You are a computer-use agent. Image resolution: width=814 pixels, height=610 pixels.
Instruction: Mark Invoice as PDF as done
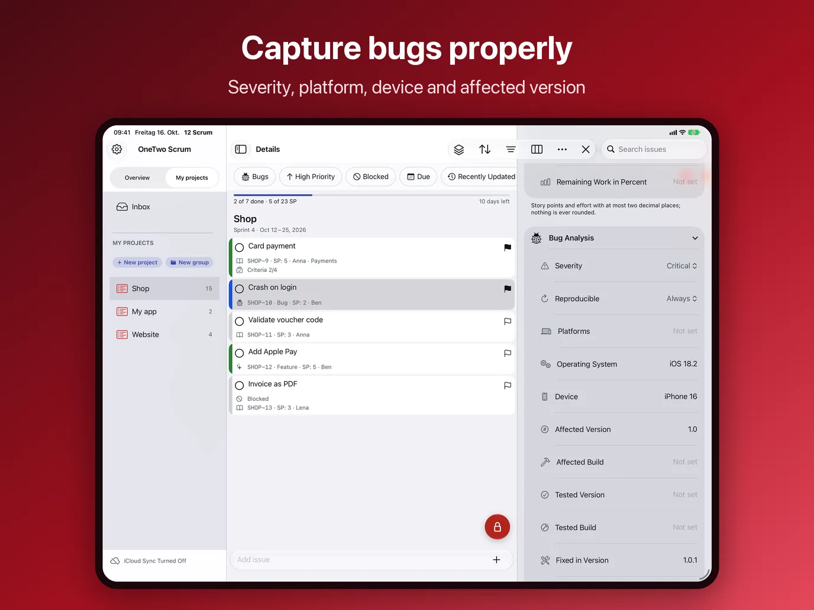(240, 385)
